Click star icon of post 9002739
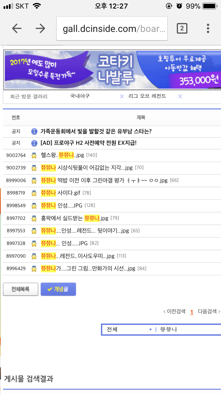221x394 pixels. pos(34,168)
